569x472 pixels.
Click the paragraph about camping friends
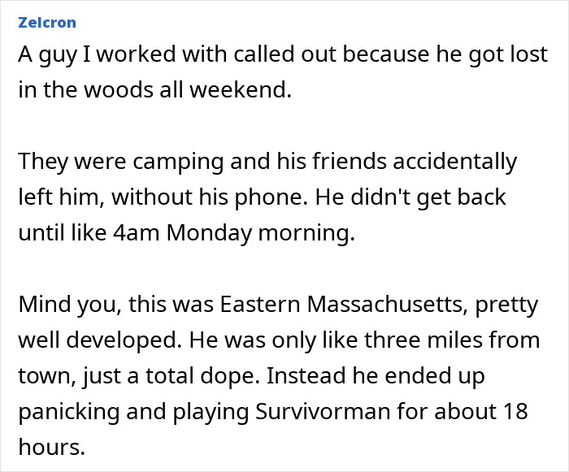click(x=268, y=197)
